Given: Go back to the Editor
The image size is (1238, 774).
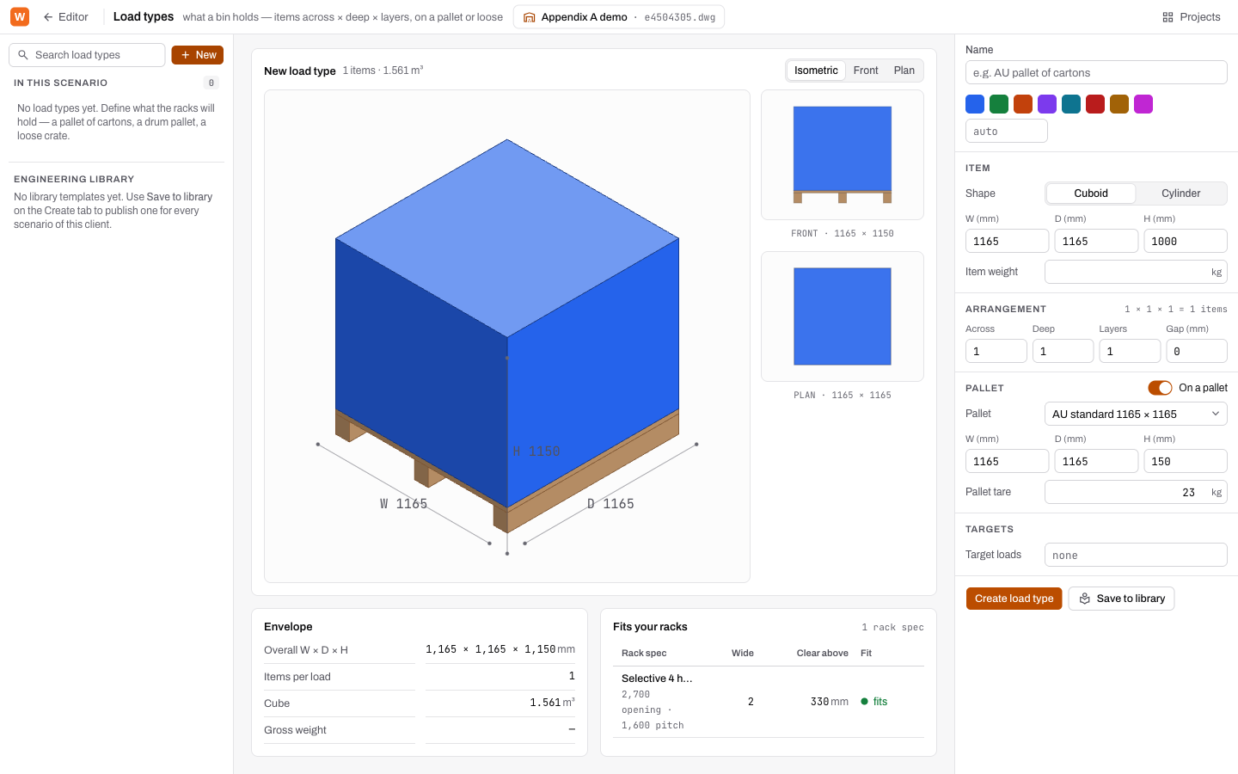Looking at the screenshot, I should [66, 16].
